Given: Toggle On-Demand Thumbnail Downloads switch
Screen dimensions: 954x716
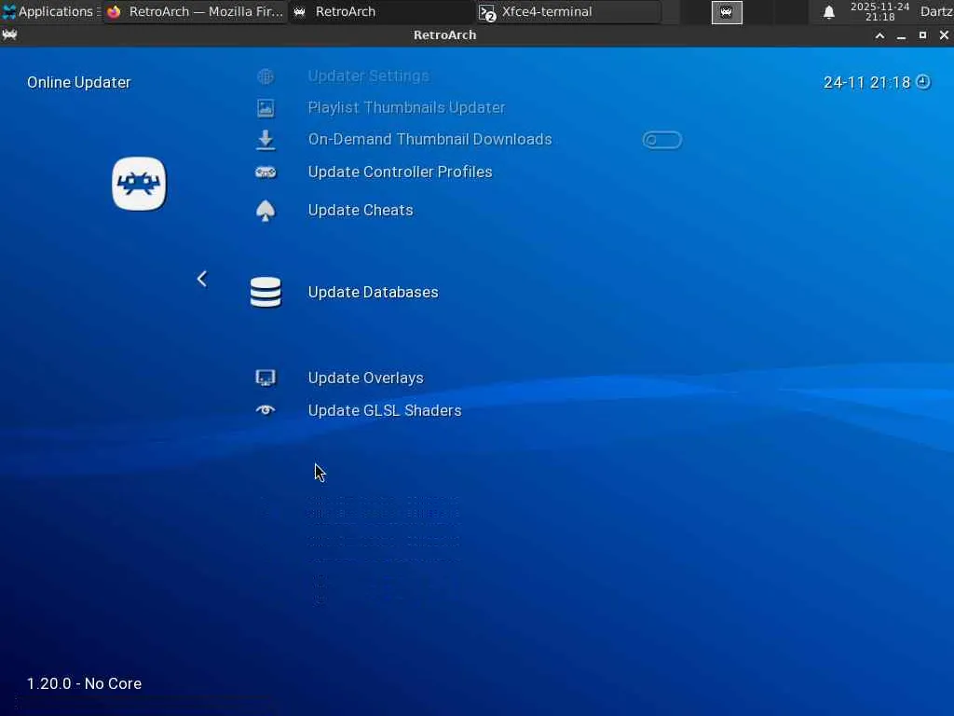Looking at the screenshot, I should coord(662,140).
